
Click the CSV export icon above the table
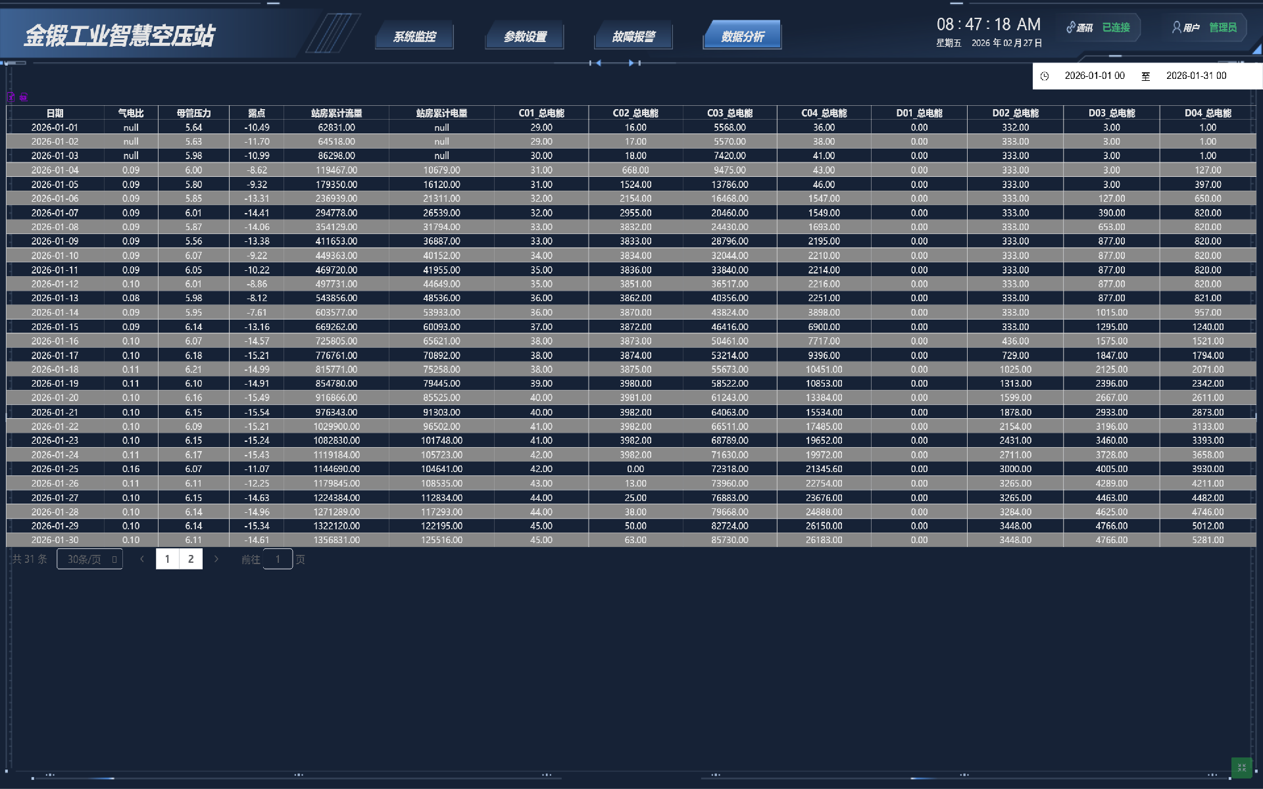[x=24, y=97]
